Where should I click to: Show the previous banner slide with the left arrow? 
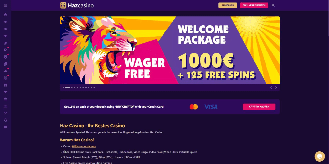(271, 88)
